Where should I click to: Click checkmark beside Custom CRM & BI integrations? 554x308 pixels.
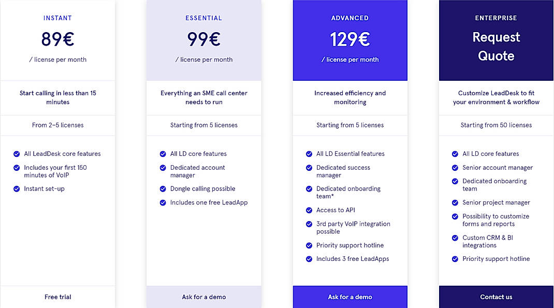(455, 238)
